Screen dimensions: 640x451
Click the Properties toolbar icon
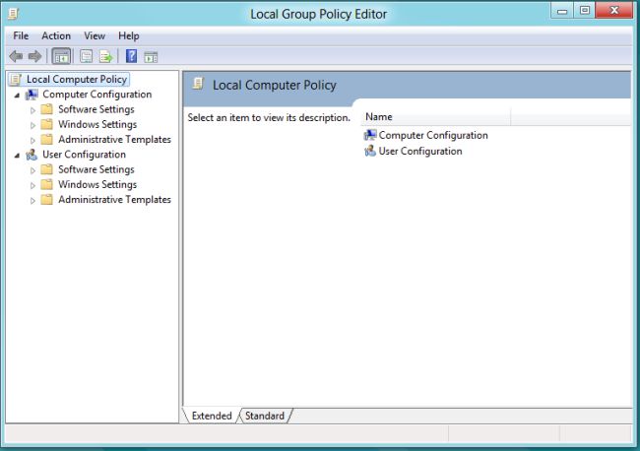coord(86,56)
